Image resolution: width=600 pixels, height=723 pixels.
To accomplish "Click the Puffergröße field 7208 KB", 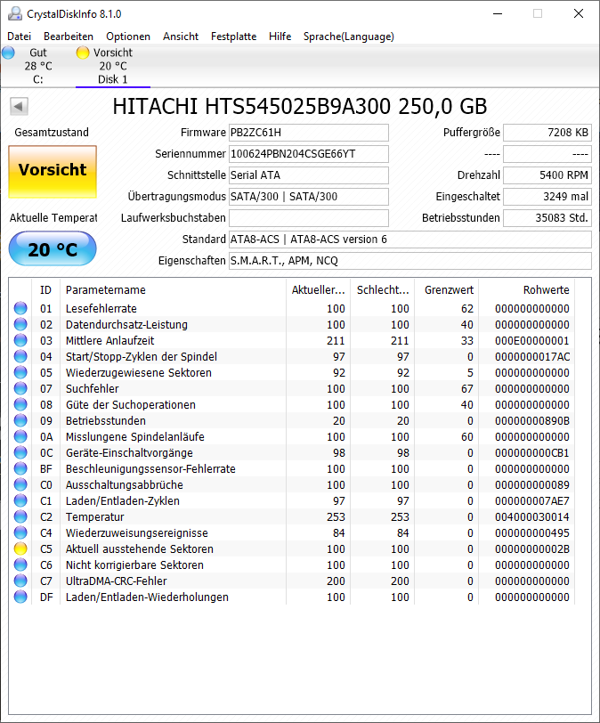I will (547, 133).
